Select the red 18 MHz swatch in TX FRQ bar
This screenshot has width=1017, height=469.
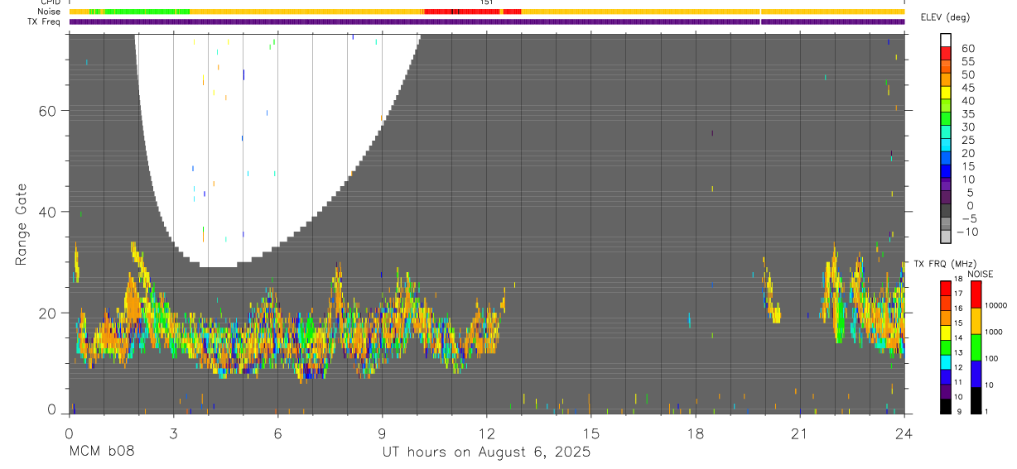click(945, 288)
